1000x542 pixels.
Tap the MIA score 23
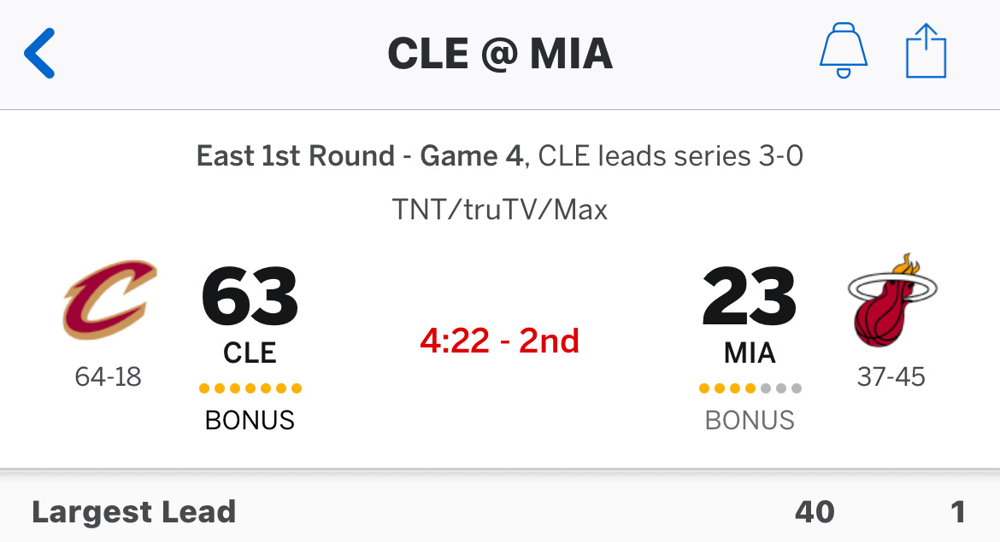750,296
